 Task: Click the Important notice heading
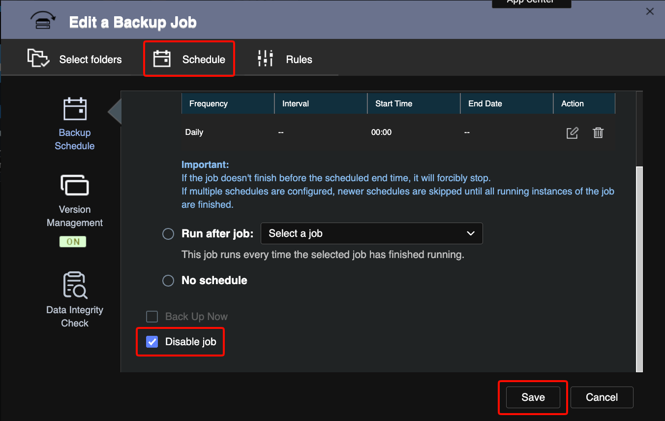205,164
